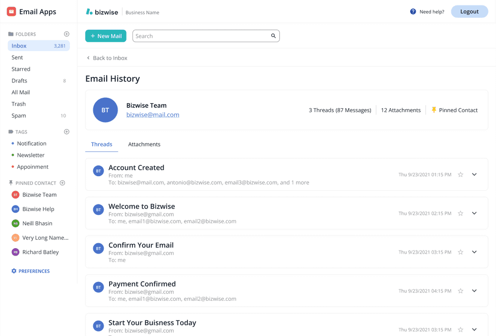Click the add icon next to TAGS
496x336 pixels.
click(66, 132)
